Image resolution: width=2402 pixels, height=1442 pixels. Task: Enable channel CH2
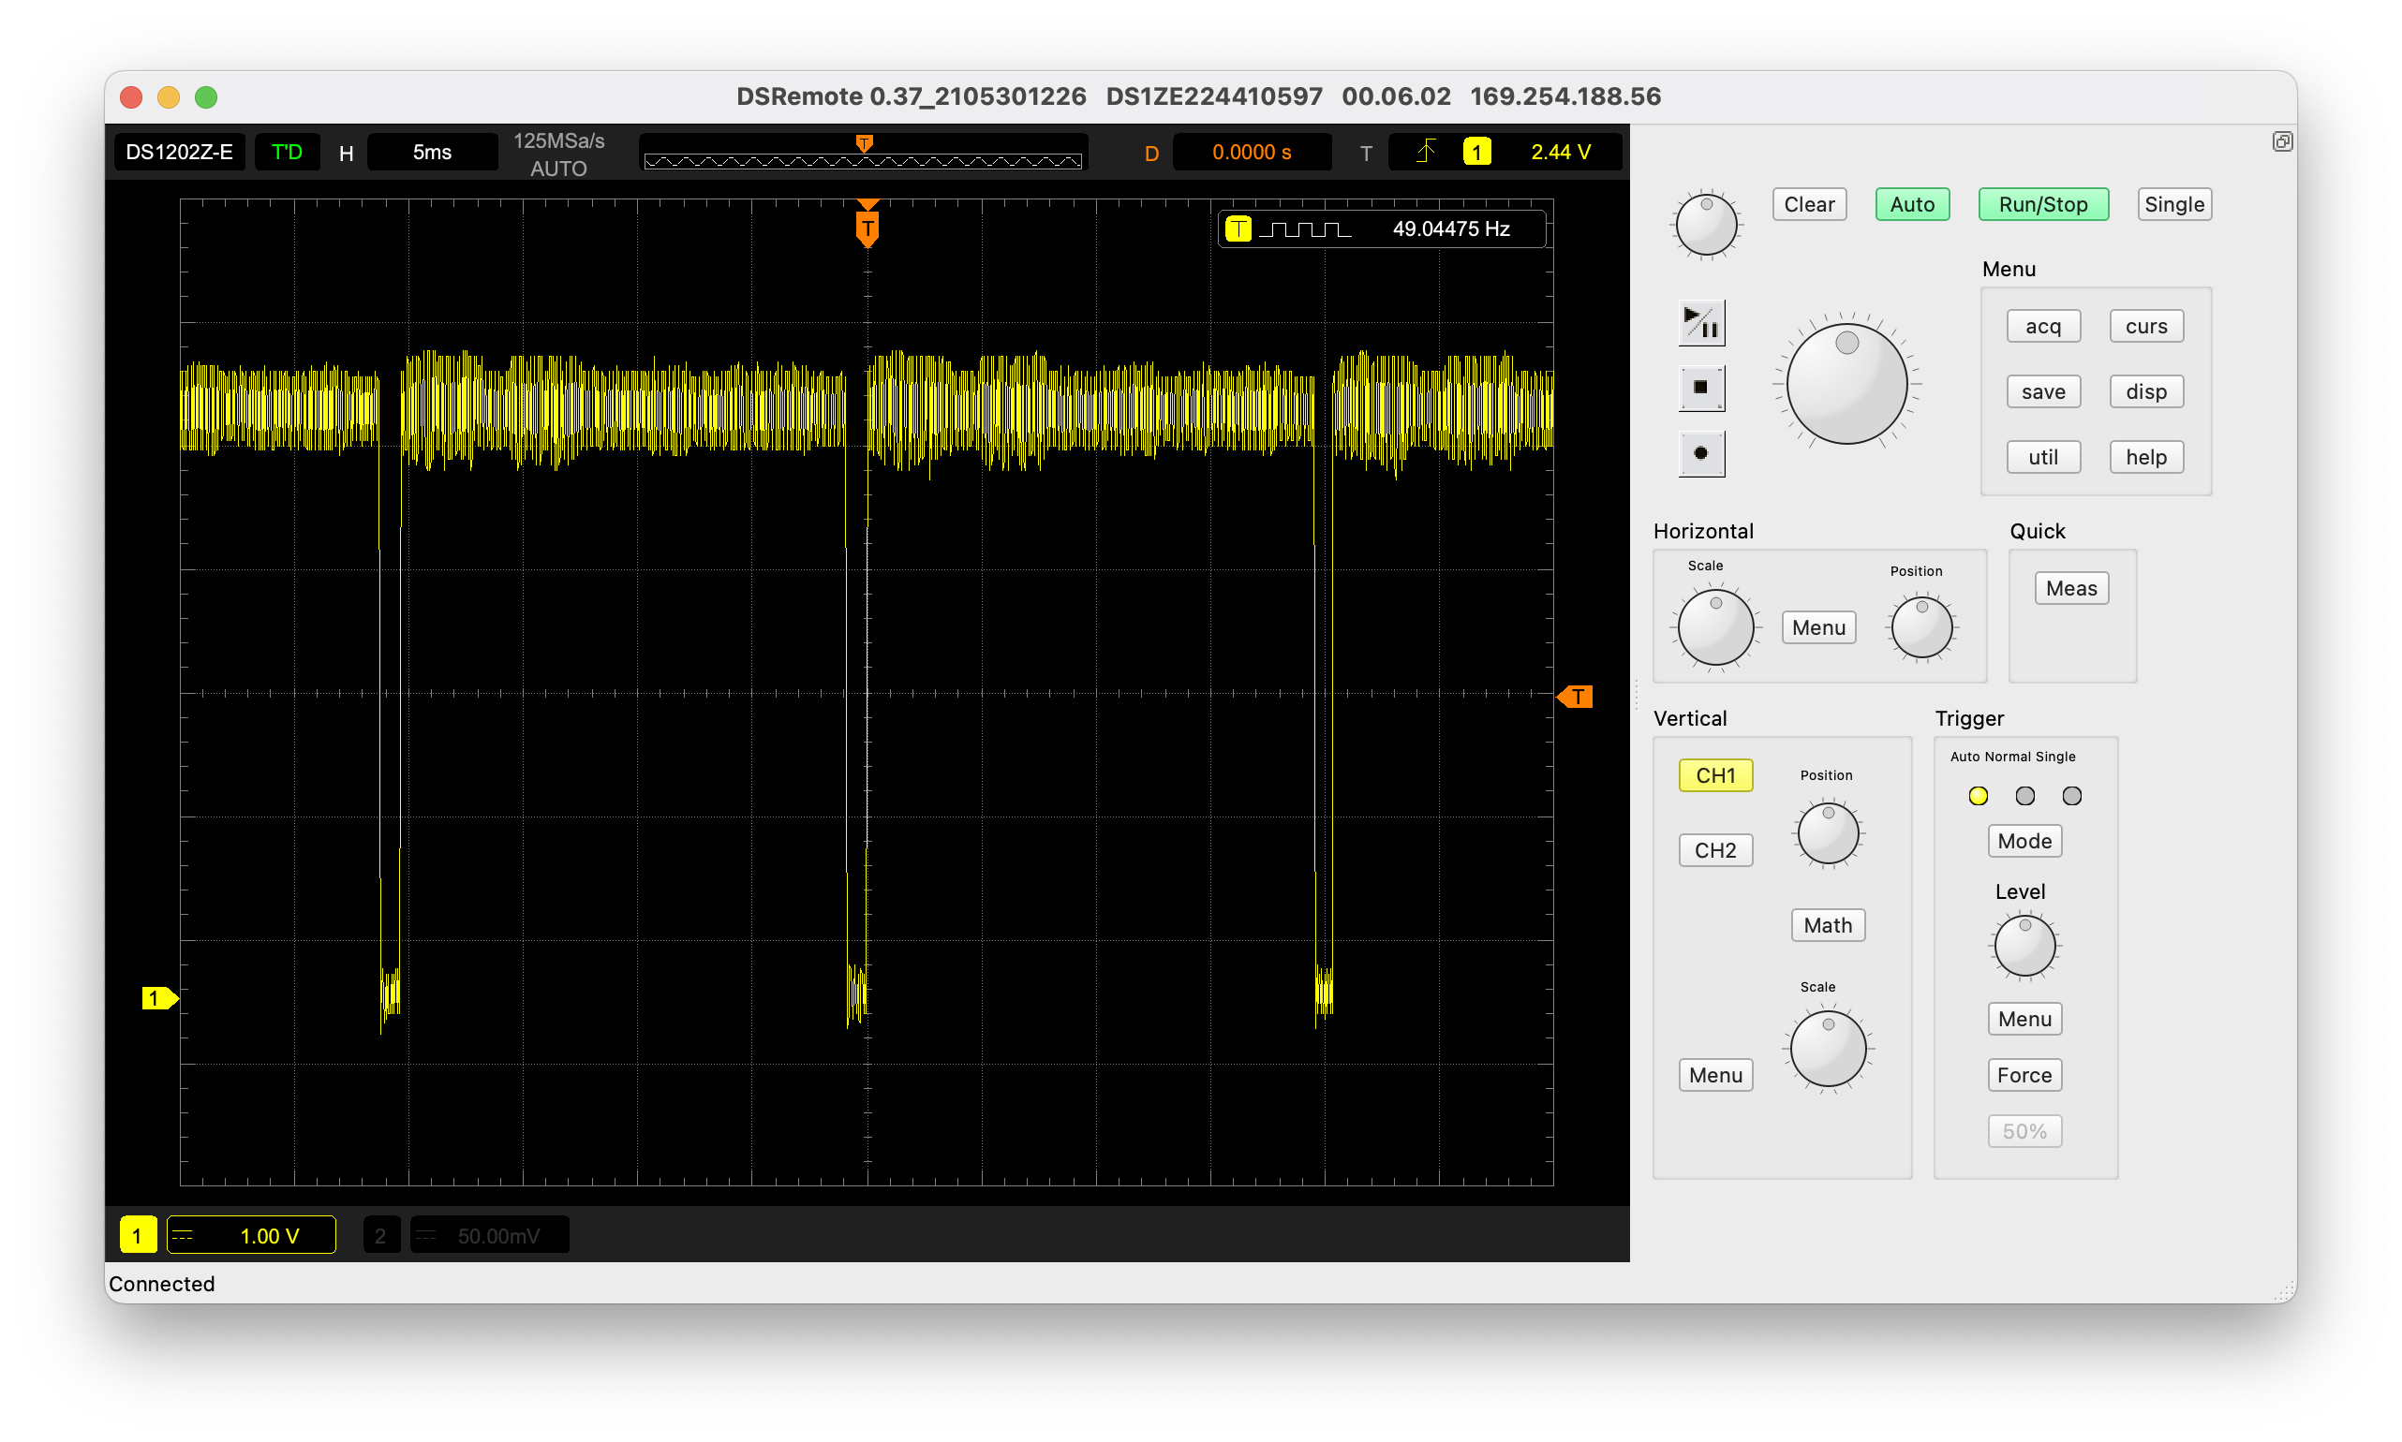(x=1714, y=849)
